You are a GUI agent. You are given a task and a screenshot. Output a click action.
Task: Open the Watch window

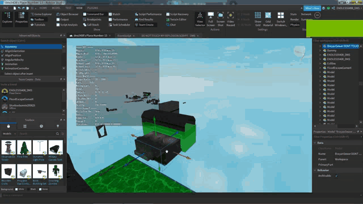115,14
